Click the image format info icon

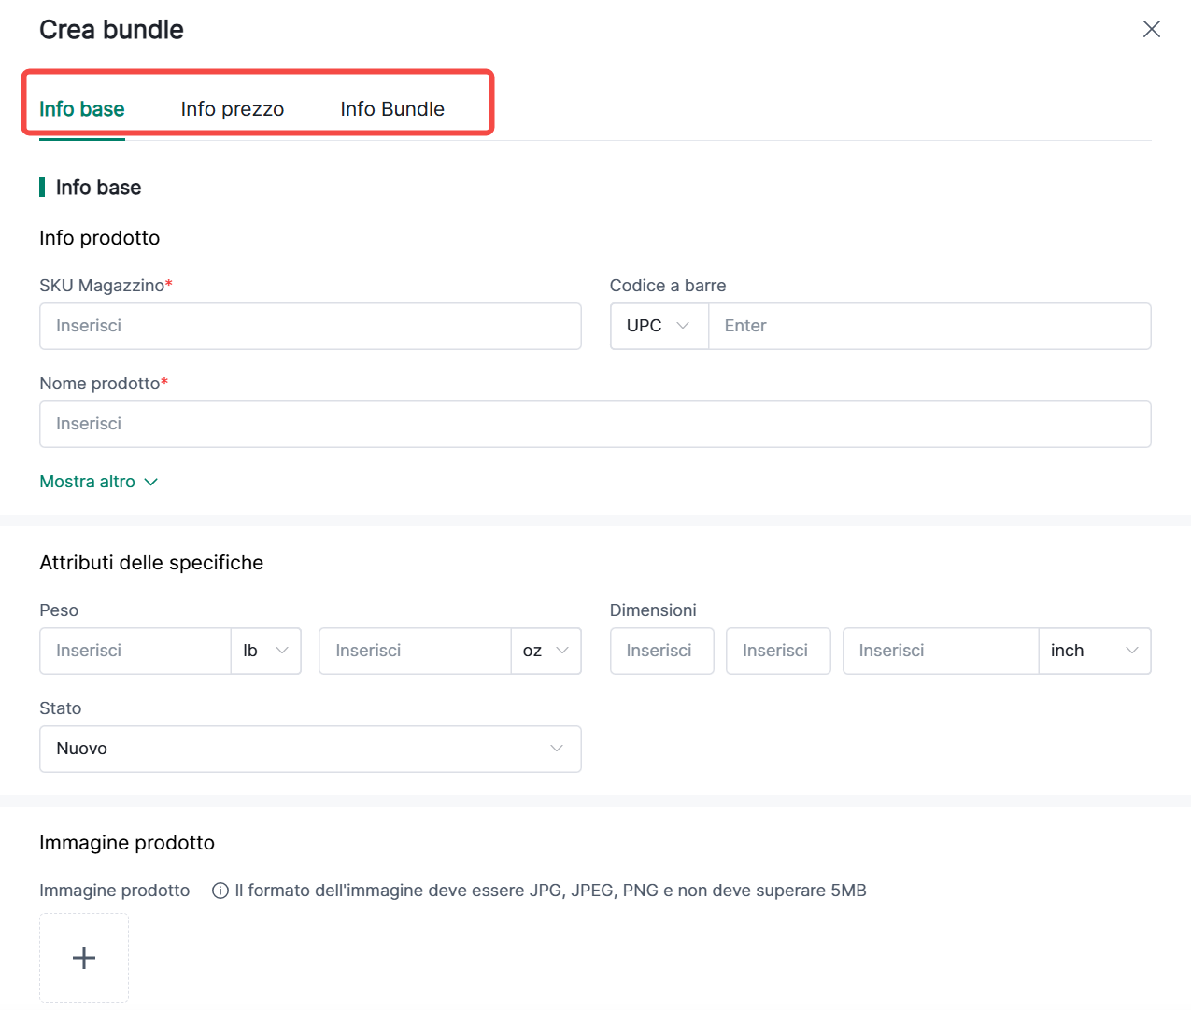pos(220,891)
